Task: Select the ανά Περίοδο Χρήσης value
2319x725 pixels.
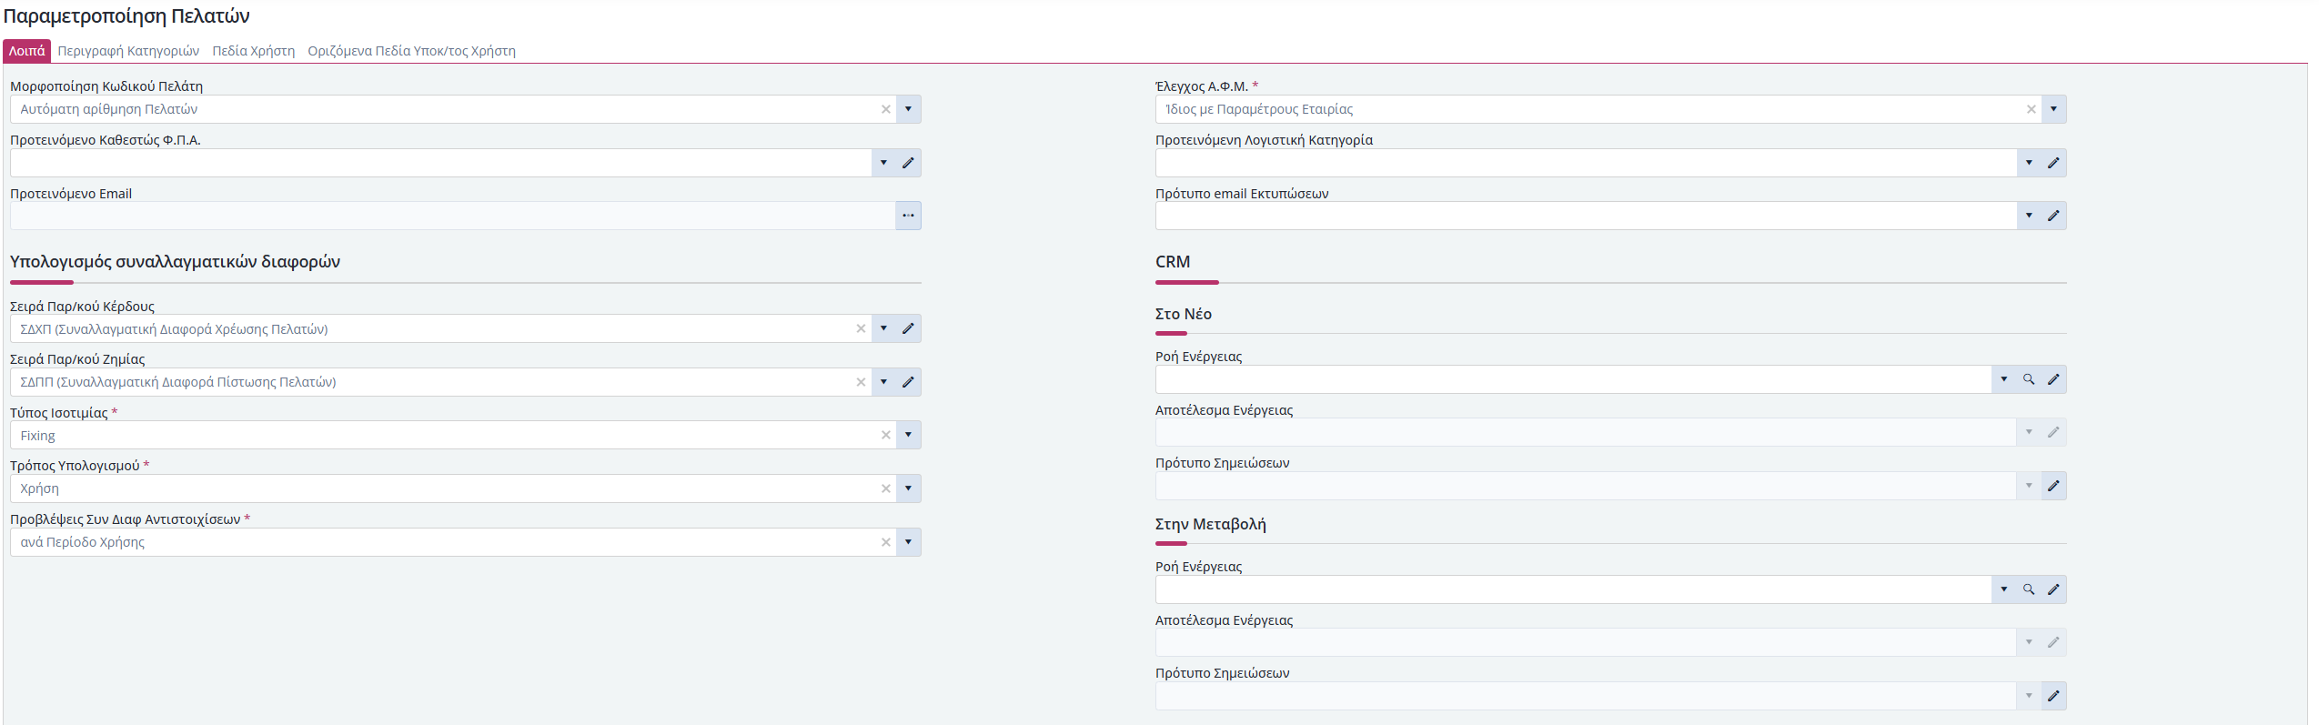Action: coord(83,542)
